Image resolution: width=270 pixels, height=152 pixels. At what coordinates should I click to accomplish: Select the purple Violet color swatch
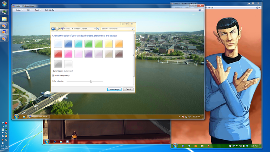[88, 54]
